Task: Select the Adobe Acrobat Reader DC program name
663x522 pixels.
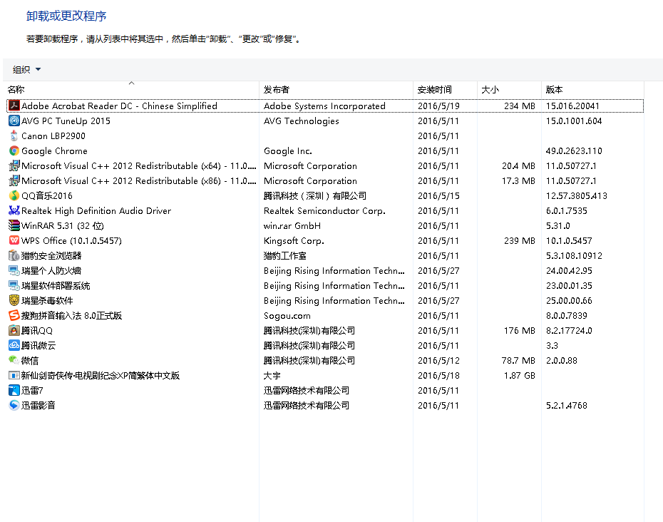Action: pos(119,106)
